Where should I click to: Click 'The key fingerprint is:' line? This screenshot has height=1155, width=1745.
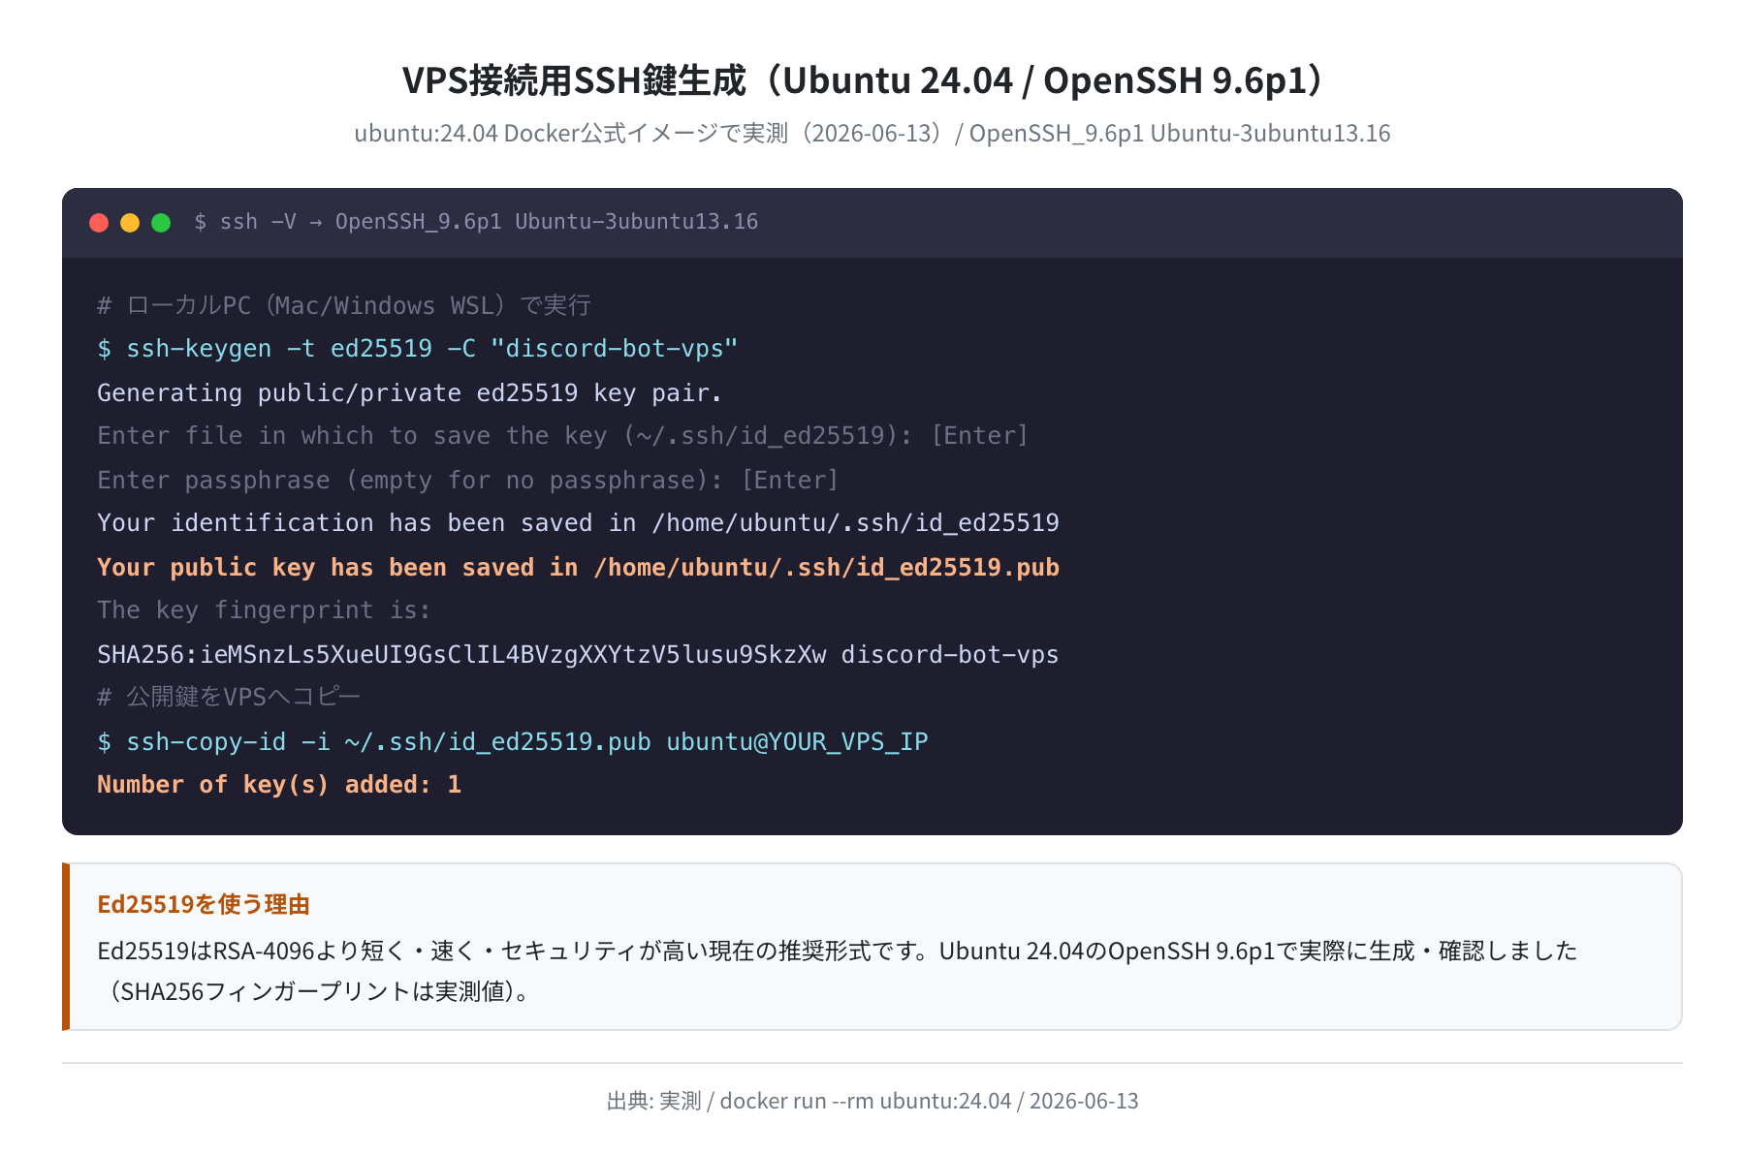point(264,610)
